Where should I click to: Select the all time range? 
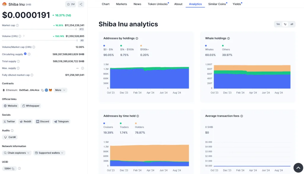(x=292, y=24)
